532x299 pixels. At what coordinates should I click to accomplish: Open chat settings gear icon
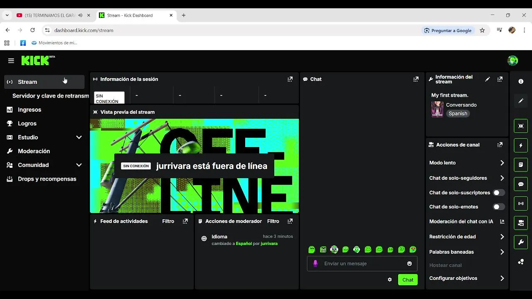tap(390, 279)
